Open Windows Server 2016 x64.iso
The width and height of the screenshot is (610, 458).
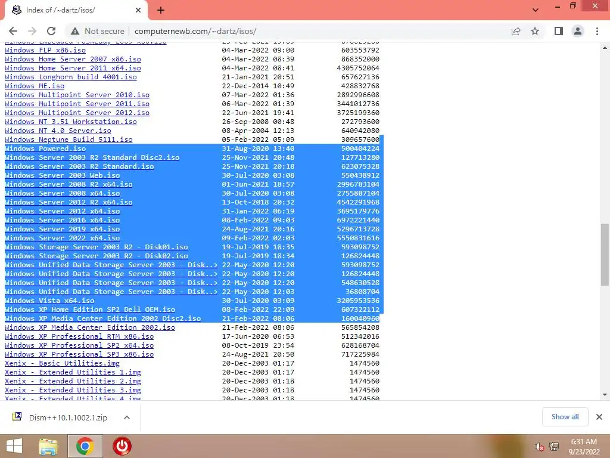click(x=62, y=220)
